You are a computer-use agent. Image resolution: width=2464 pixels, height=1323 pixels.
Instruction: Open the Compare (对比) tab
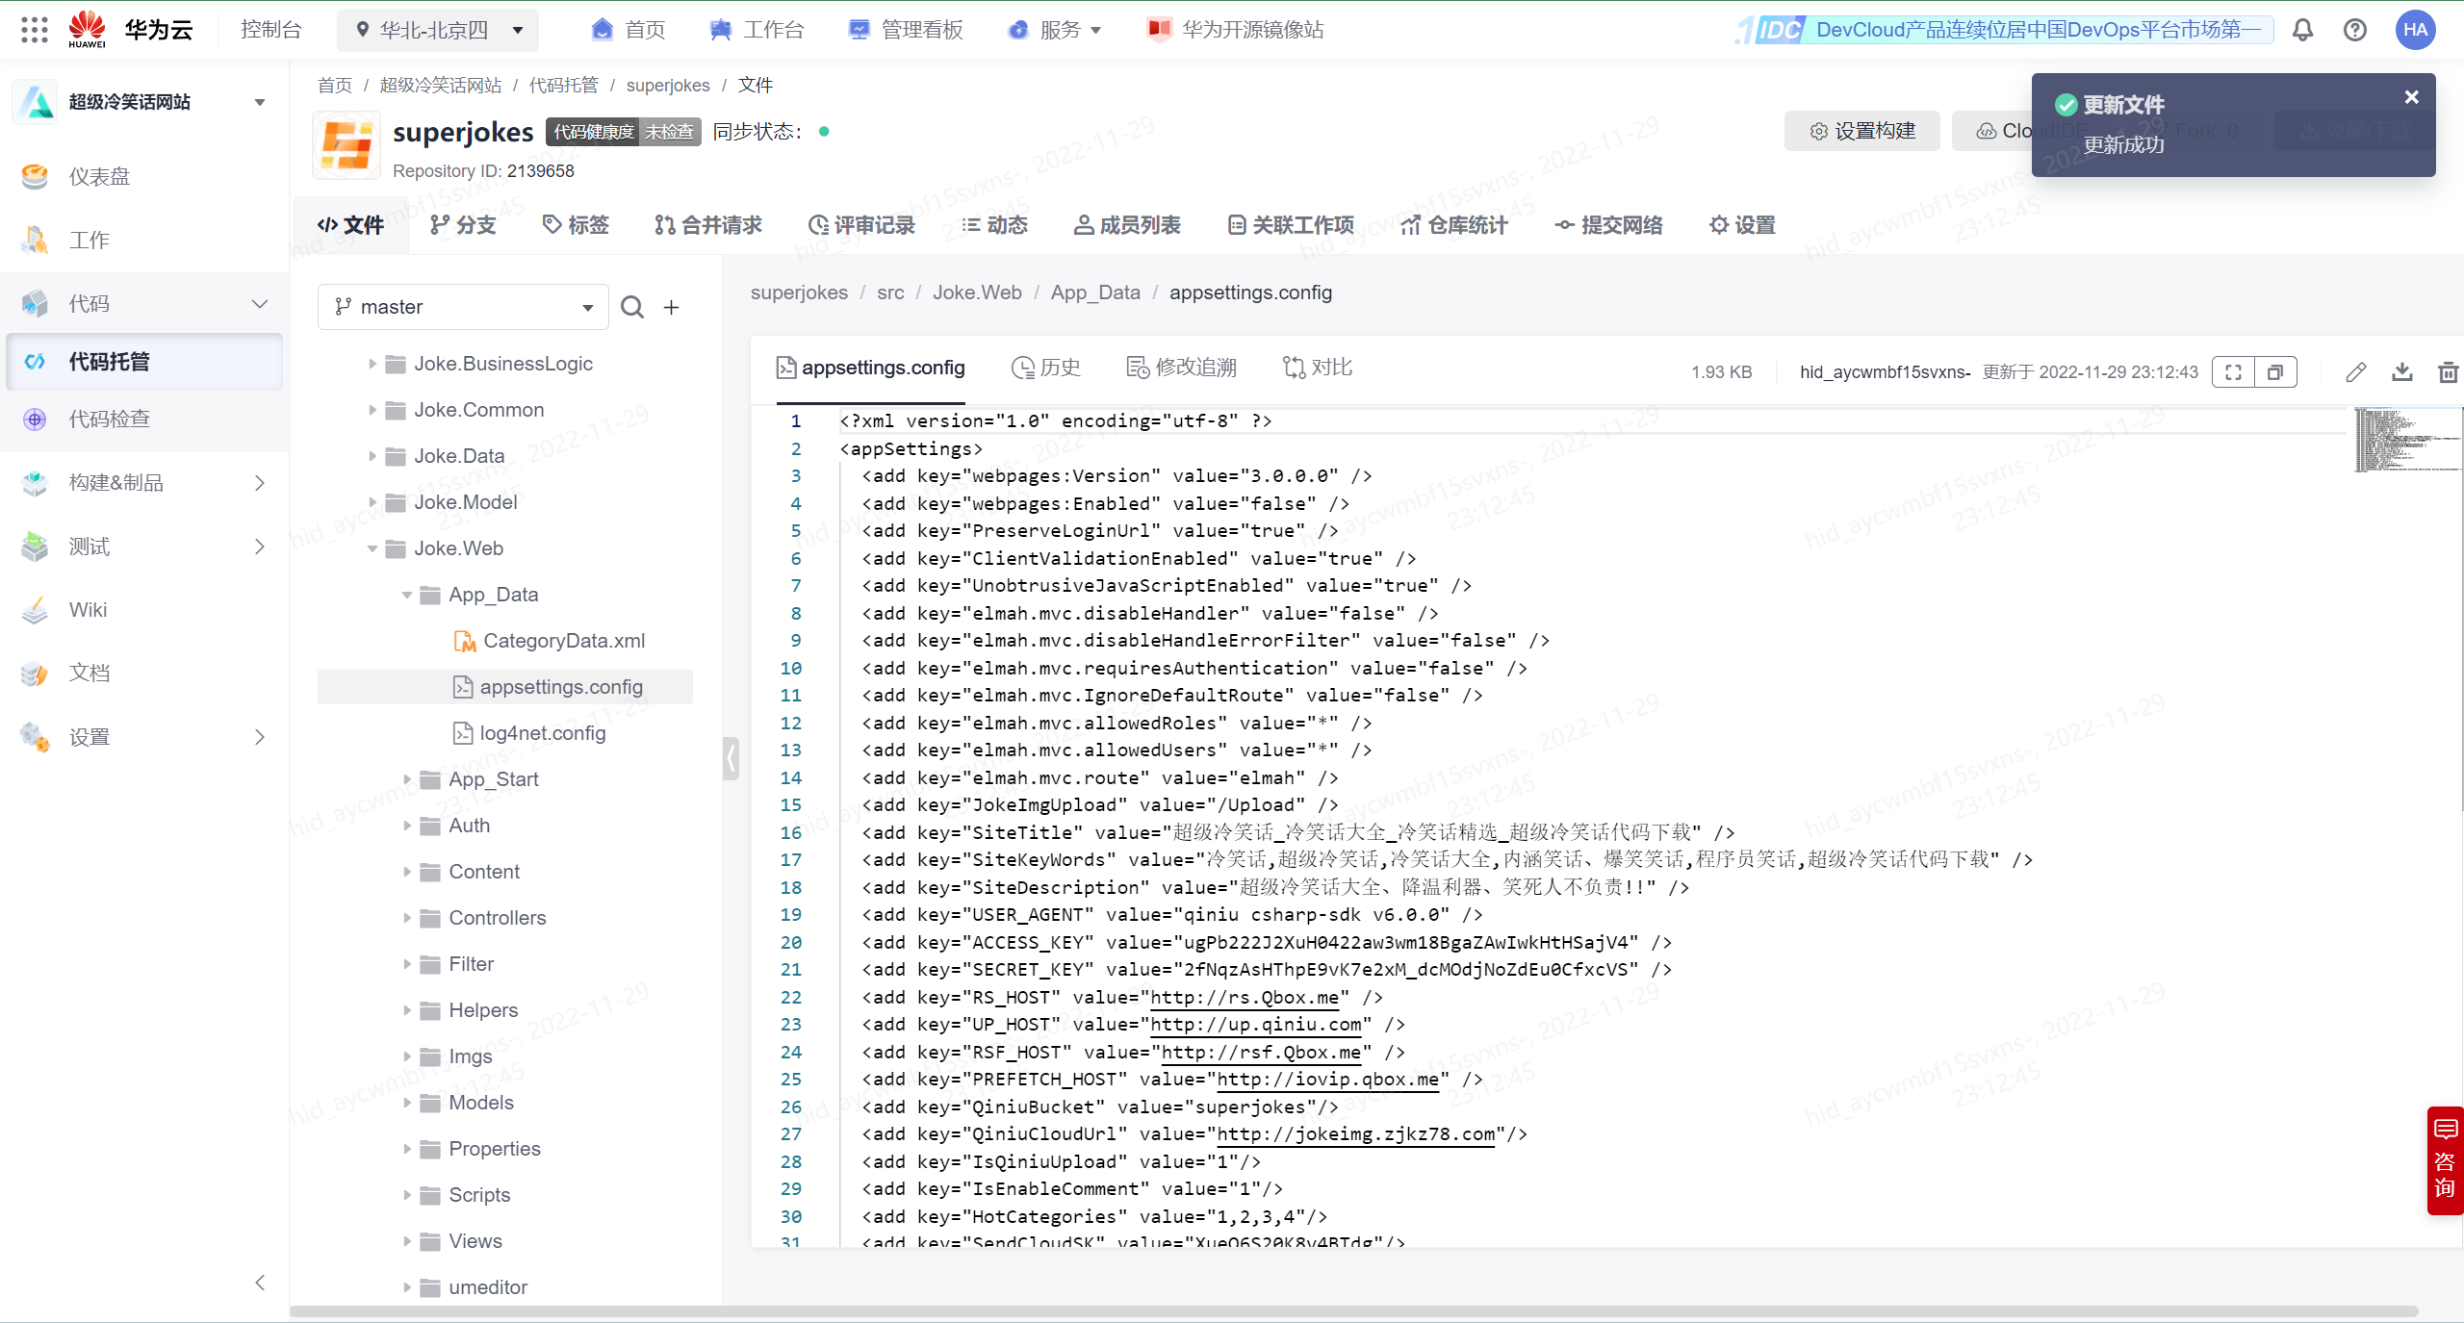coord(1318,368)
